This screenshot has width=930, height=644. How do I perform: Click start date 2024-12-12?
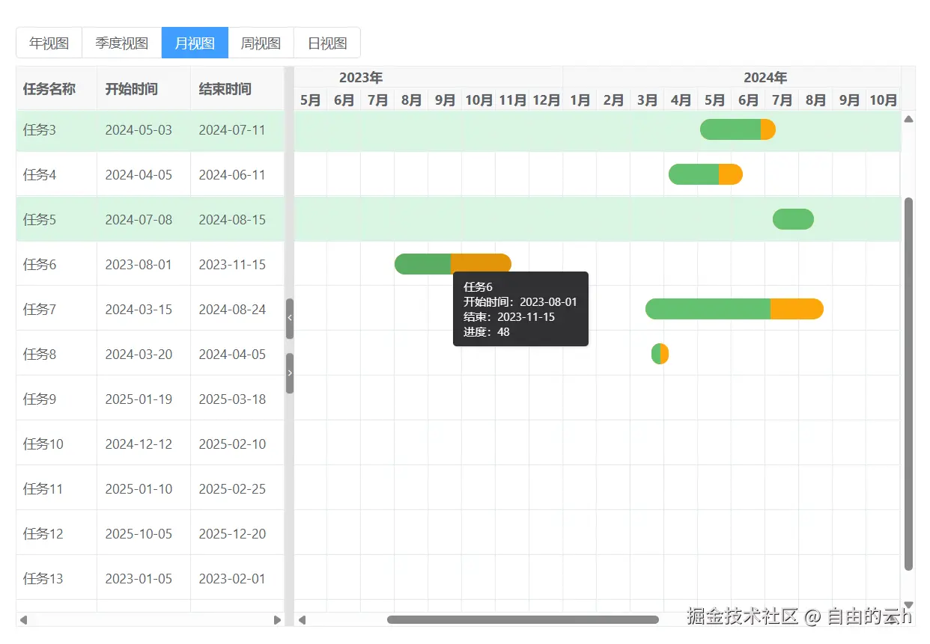coord(139,444)
